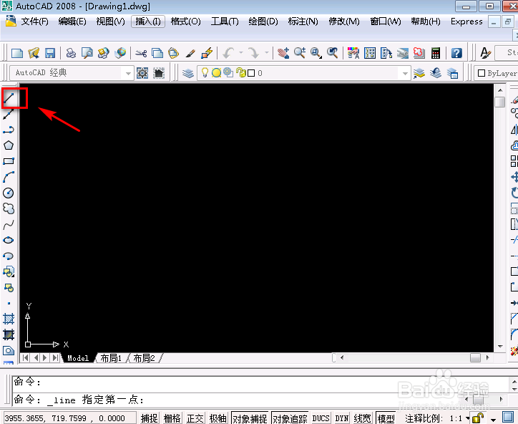518x424 pixels.
Task: Open the status bar tray menu arrow
Action: 493,420
